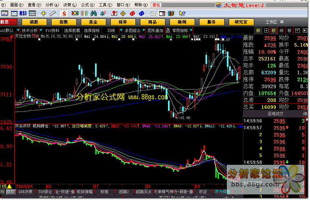
Task: Click the blue indicator panel icon
Action: pyautogui.click(x=32, y=13)
